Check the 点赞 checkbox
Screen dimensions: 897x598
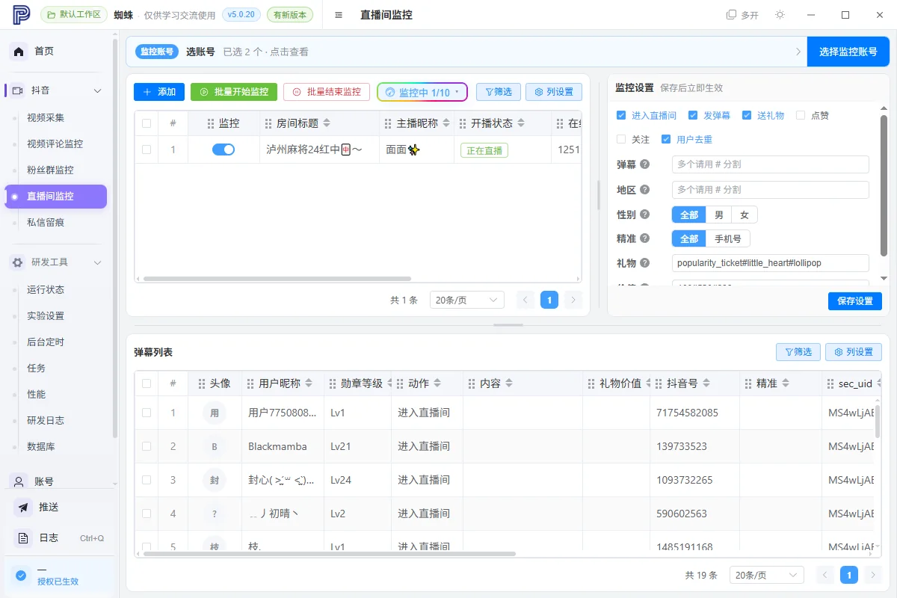tap(801, 115)
